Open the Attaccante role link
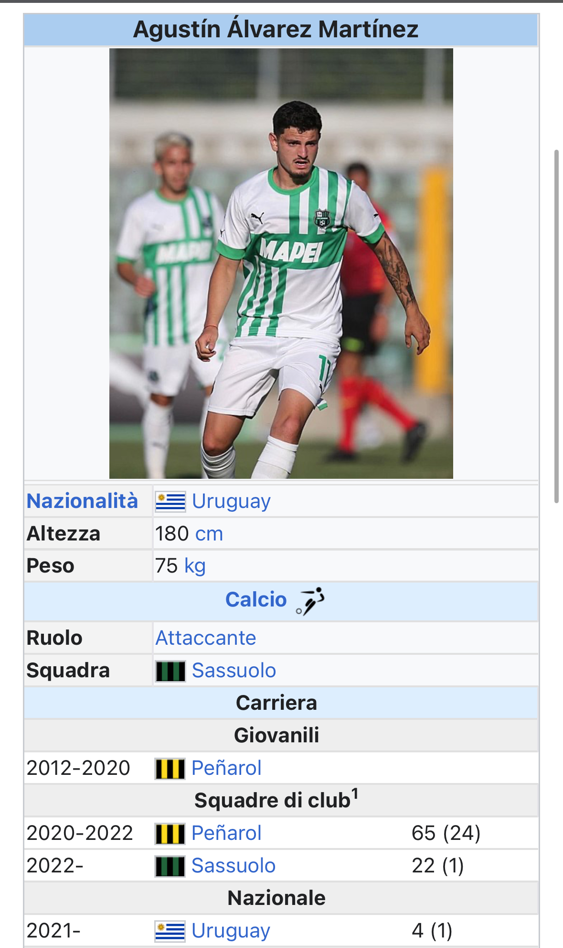The height and width of the screenshot is (948, 563). coord(206,638)
